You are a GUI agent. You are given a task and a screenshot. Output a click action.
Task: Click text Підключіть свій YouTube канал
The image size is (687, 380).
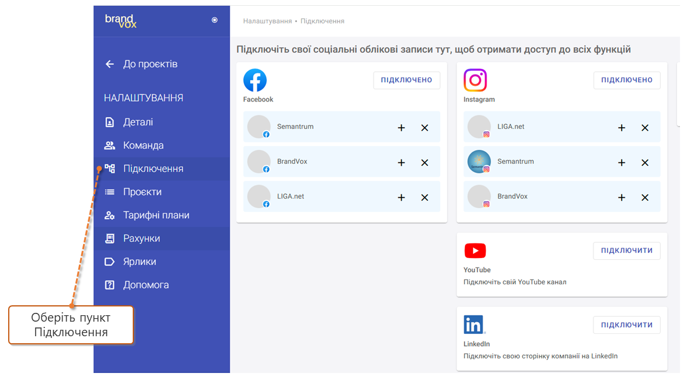[x=515, y=282]
